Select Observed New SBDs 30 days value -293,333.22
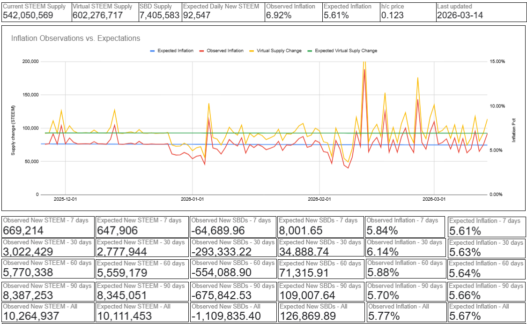 pyautogui.click(x=222, y=252)
